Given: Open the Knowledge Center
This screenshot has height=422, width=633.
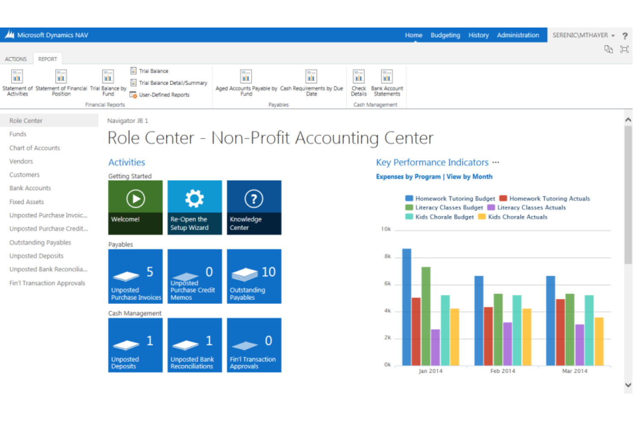Looking at the screenshot, I should click(x=254, y=207).
